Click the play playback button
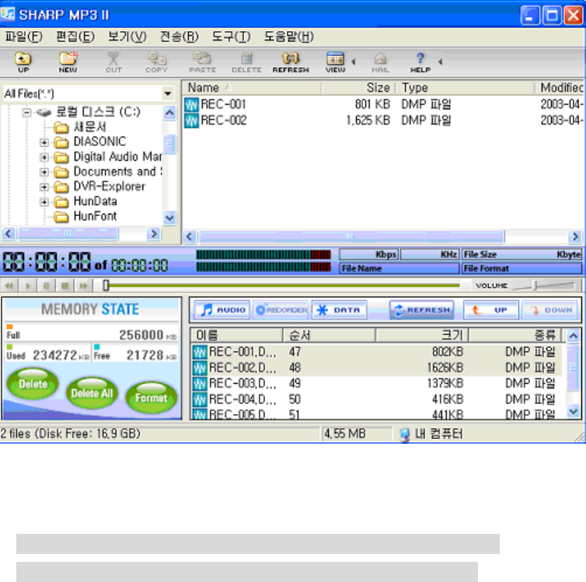Image resolution: width=586 pixels, height=582 pixels. [x=28, y=286]
